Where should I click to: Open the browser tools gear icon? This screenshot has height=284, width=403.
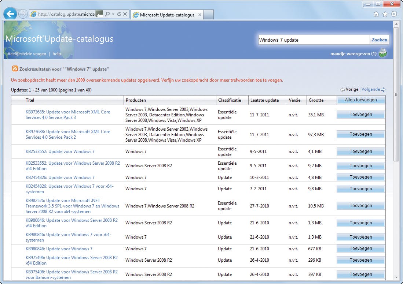point(394,14)
